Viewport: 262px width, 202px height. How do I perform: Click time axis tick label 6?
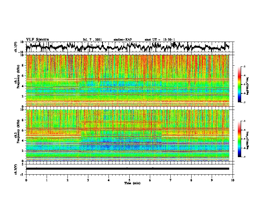[150, 180]
